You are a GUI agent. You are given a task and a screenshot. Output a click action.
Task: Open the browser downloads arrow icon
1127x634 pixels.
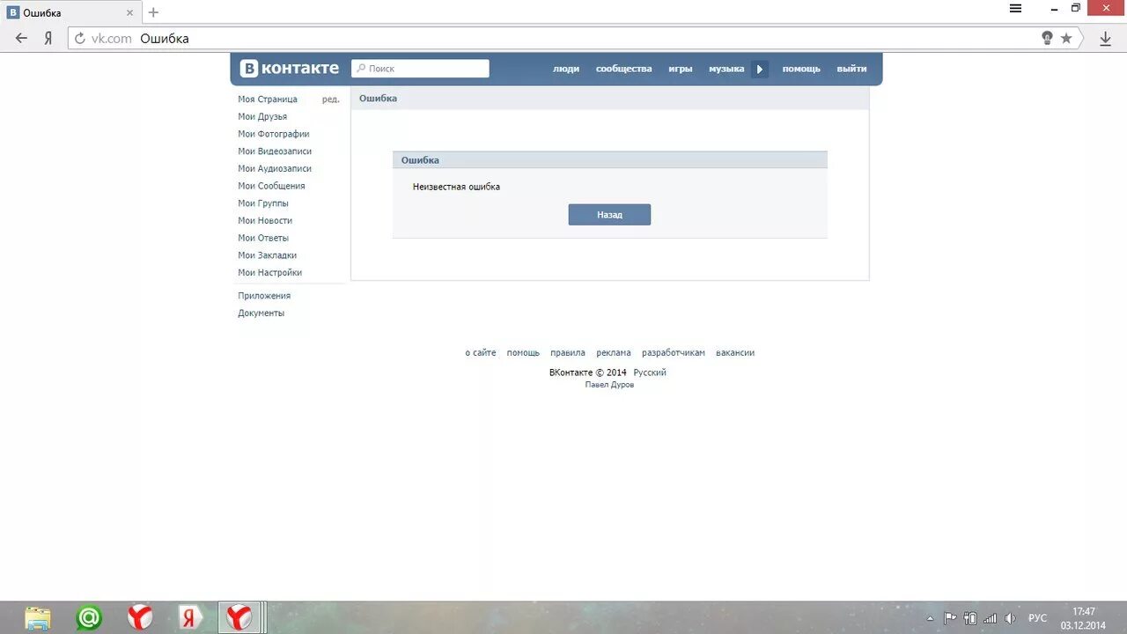1105,39
